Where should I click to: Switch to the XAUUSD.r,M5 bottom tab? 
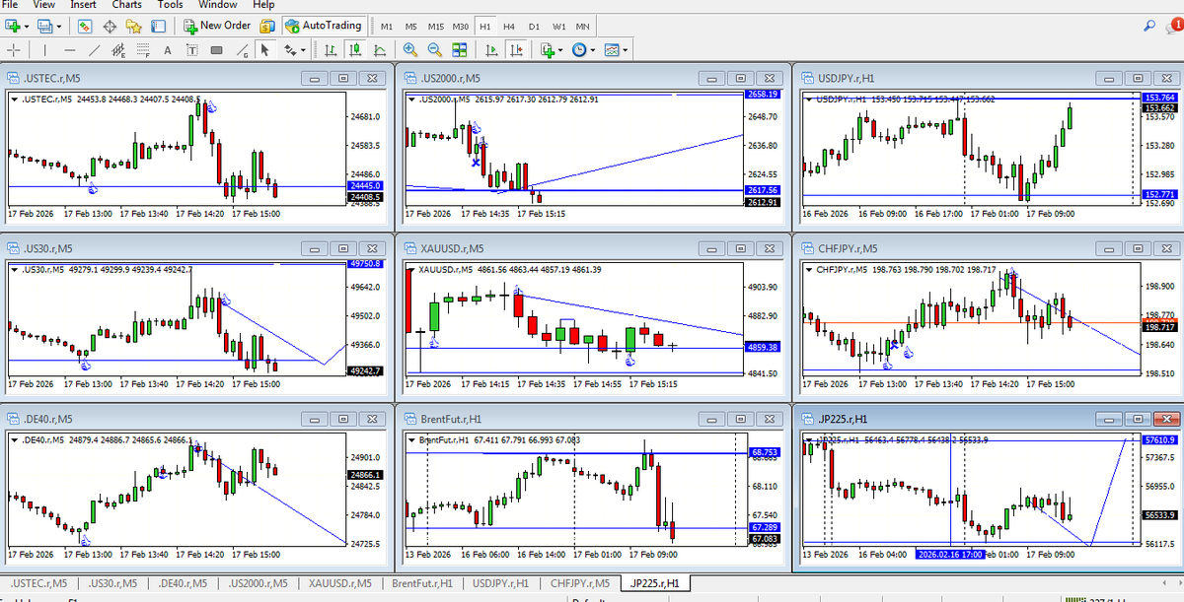tap(338, 584)
